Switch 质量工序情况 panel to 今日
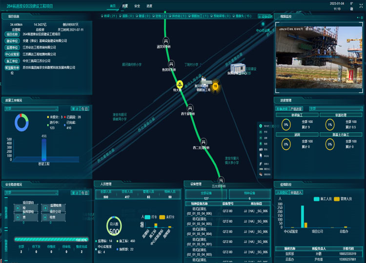366x263 pixels. [84, 109]
